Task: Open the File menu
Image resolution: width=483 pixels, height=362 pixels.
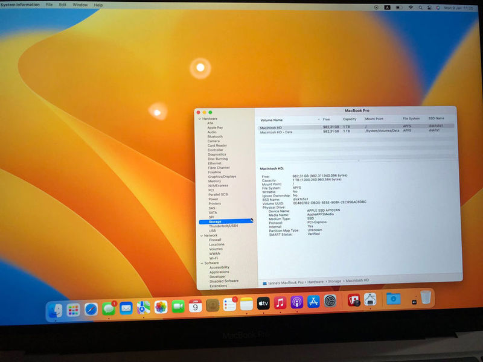Action: pos(49,5)
